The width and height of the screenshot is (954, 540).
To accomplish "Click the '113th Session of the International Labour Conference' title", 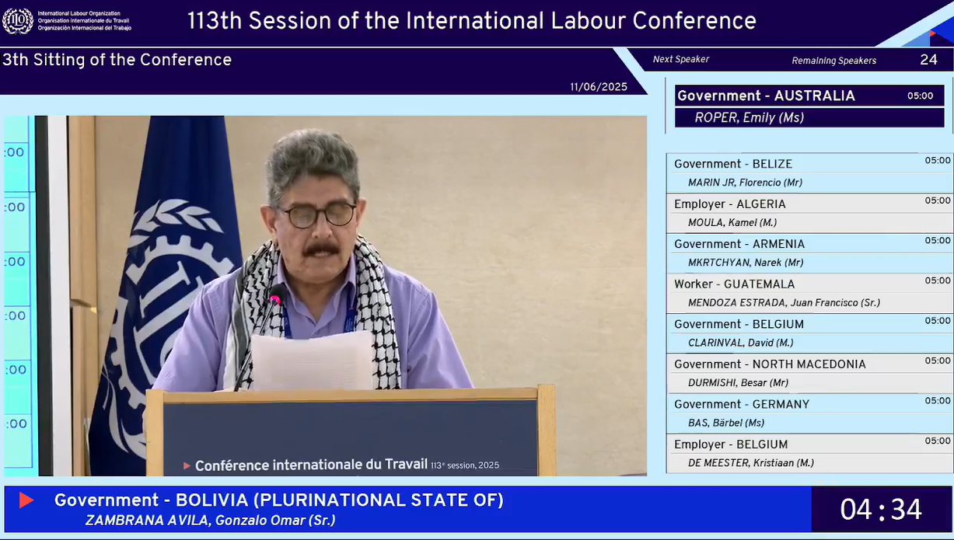I will pos(471,20).
